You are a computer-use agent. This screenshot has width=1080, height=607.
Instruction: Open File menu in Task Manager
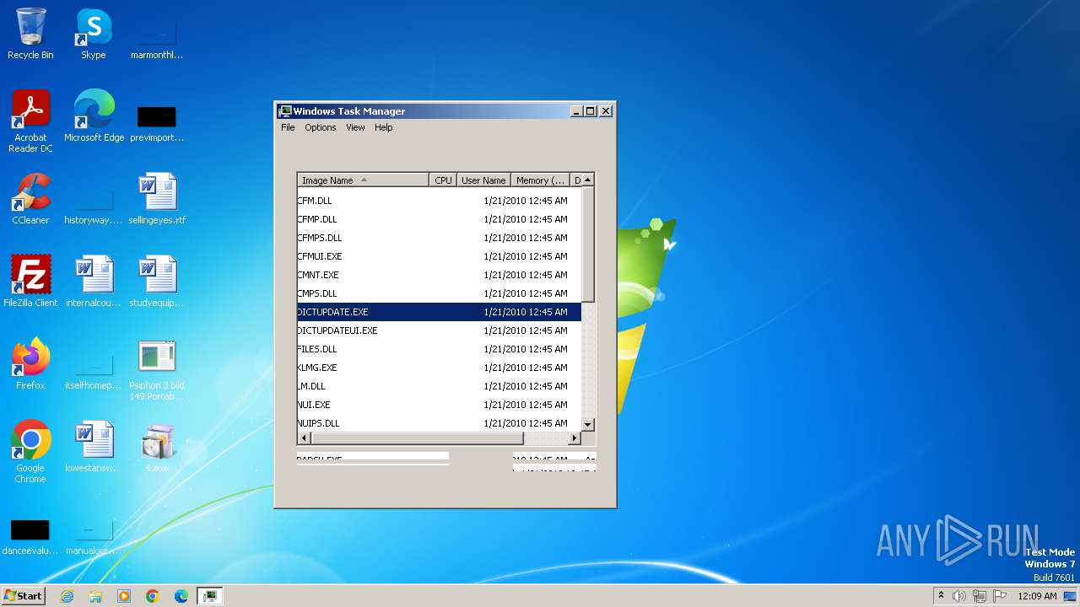[x=288, y=127]
